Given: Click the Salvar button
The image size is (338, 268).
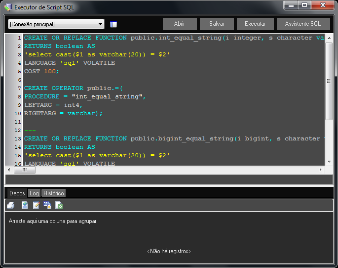Looking at the screenshot, I should [217, 24].
